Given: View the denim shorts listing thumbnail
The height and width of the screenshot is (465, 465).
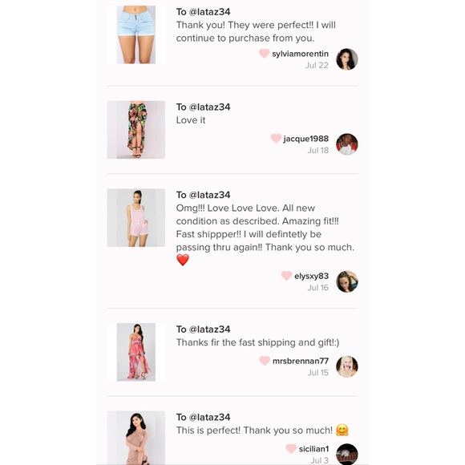Looking at the screenshot, I should [136, 34].
